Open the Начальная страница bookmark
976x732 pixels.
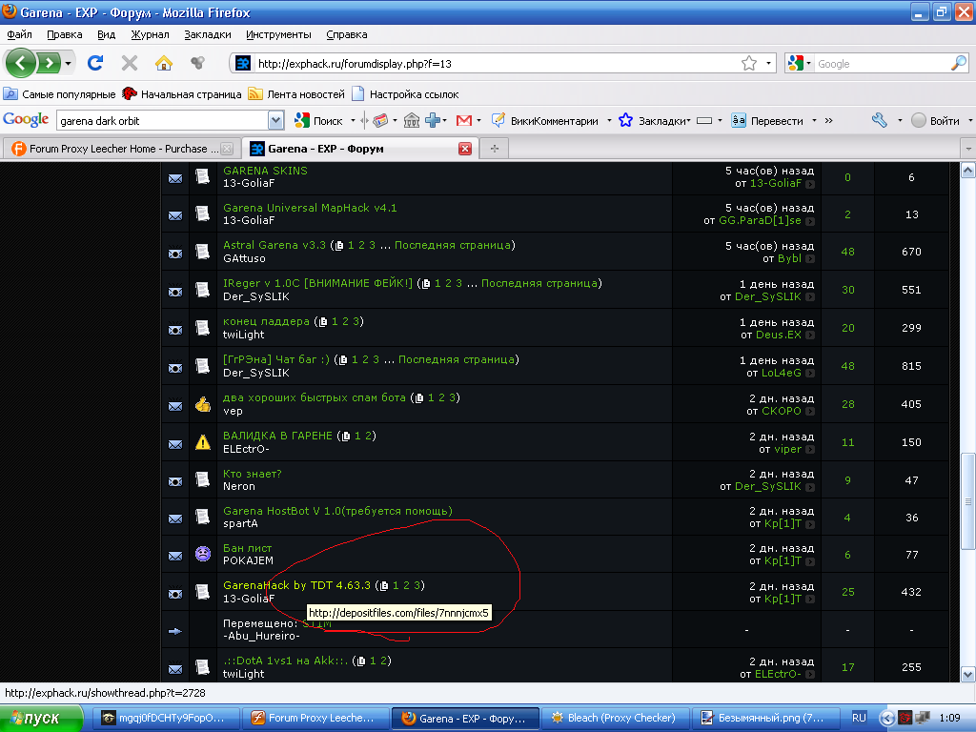[x=182, y=94]
